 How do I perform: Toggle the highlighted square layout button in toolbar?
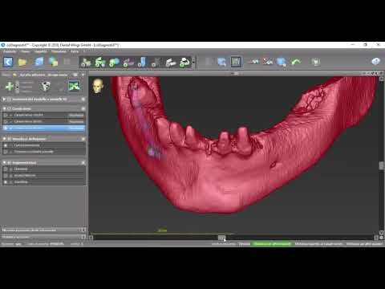(x=236, y=62)
